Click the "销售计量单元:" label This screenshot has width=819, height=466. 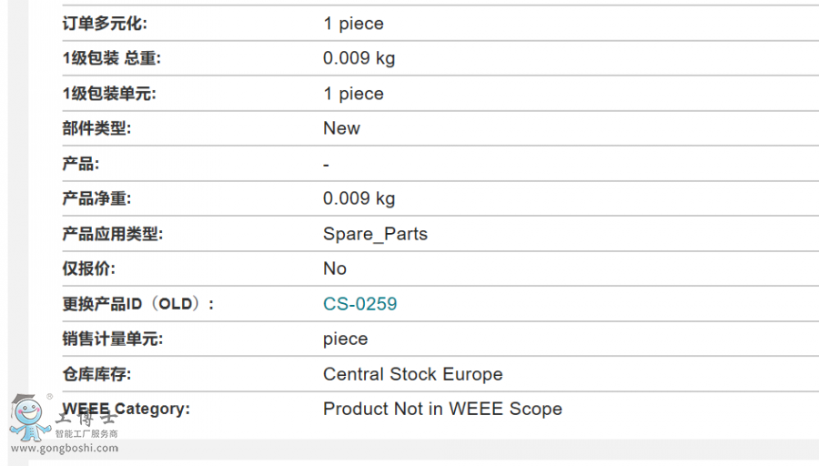(112, 339)
